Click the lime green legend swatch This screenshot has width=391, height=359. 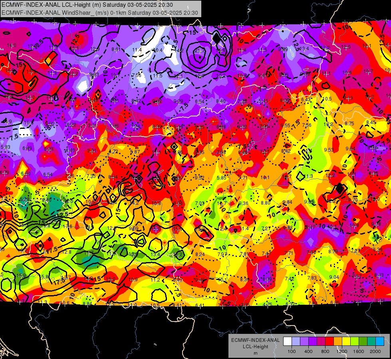click(355, 341)
